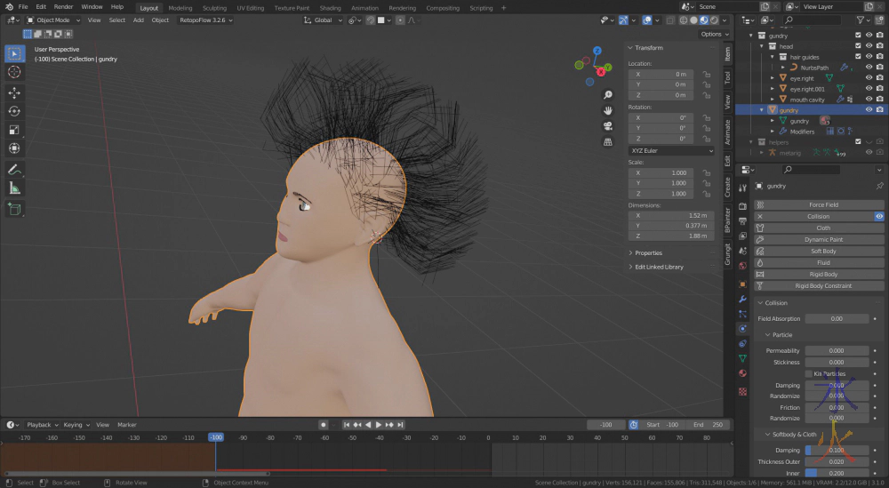This screenshot has height=488, width=889.
Task: Toggle the auto keying record button
Action: 324,425
